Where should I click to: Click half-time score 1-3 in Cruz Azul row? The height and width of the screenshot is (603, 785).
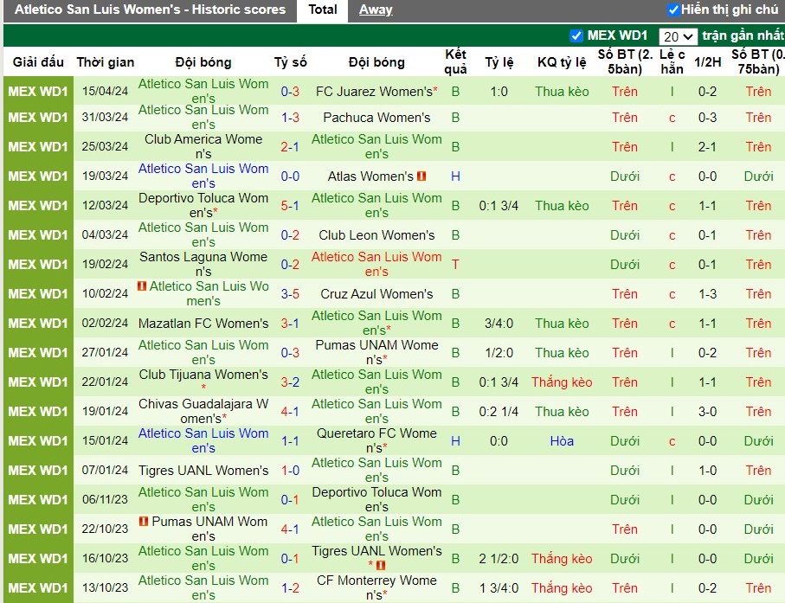(x=707, y=294)
